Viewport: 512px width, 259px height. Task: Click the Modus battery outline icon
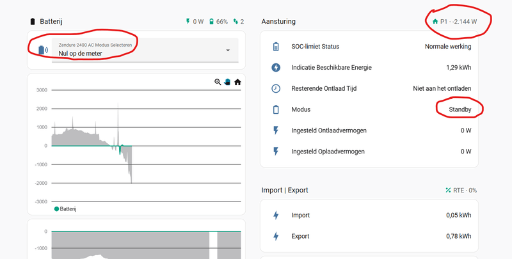276,109
